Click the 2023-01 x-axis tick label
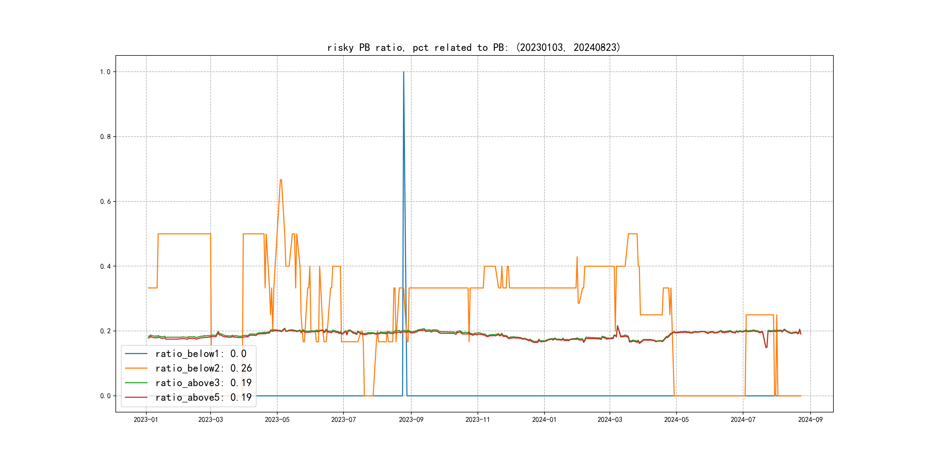 pos(146,420)
